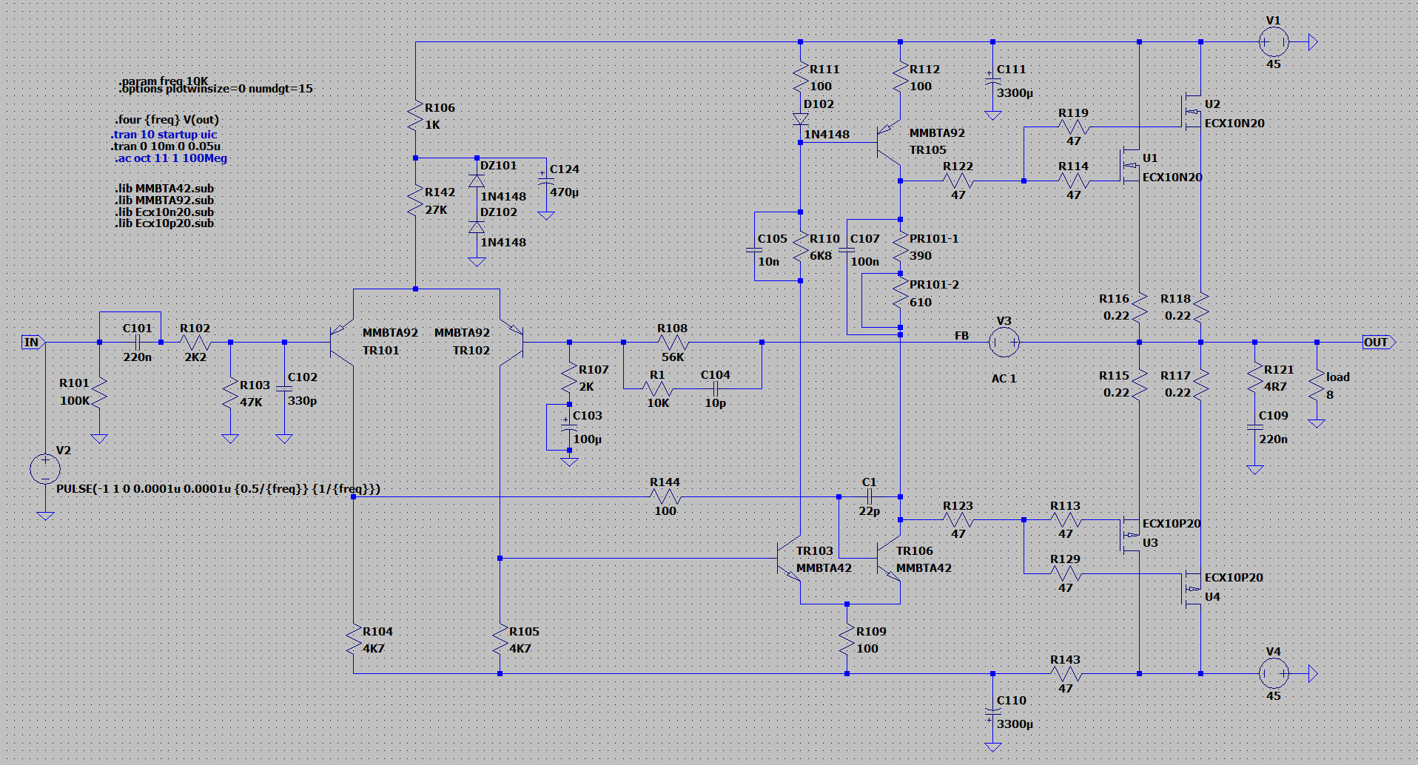1418x765 pixels.
Task: Select the V4 voltage source symbol
Action: 1273,673
